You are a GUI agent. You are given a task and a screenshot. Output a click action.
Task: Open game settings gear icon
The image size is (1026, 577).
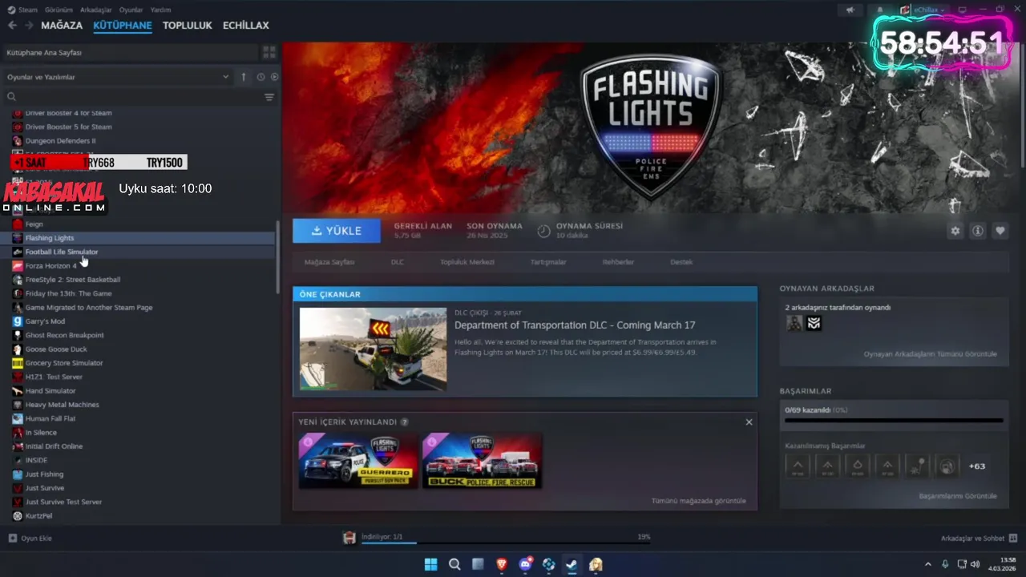pos(955,231)
